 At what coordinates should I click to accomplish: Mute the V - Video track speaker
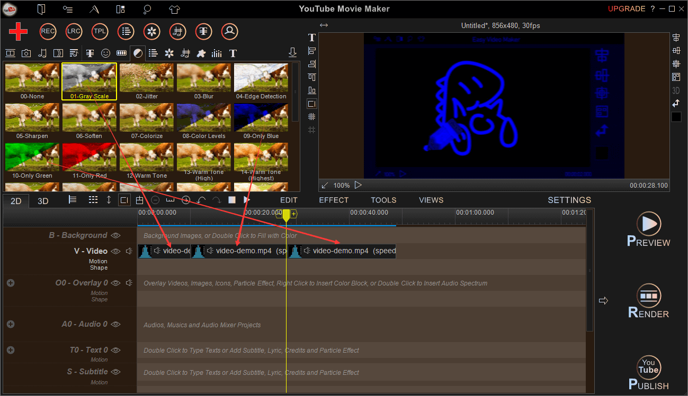pyautogui.click(x=129, y=251)
